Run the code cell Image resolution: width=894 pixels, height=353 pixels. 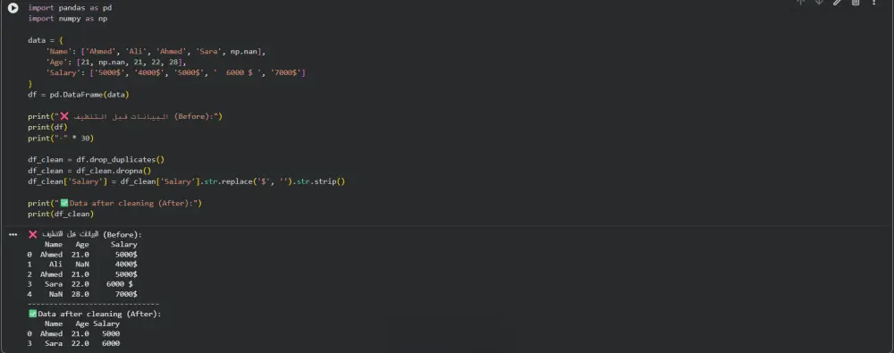coord(13,8)
